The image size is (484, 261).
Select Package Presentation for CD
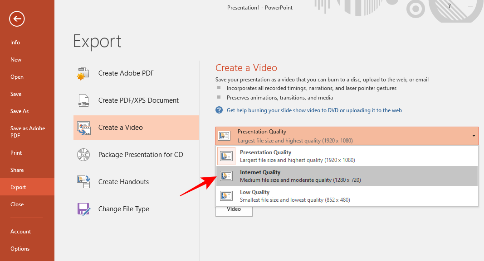coord(136,155)
